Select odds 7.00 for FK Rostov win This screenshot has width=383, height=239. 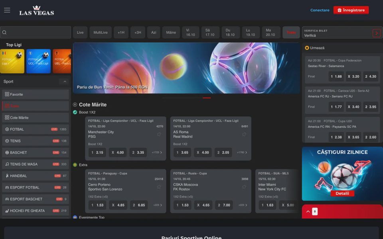(x=224, y=205)
